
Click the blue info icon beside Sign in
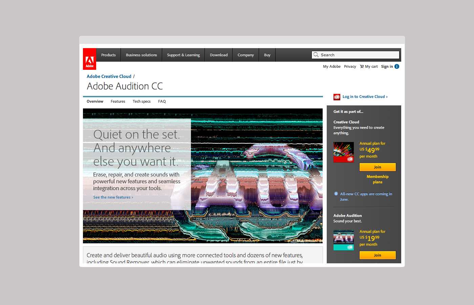(x=397, y=66)
